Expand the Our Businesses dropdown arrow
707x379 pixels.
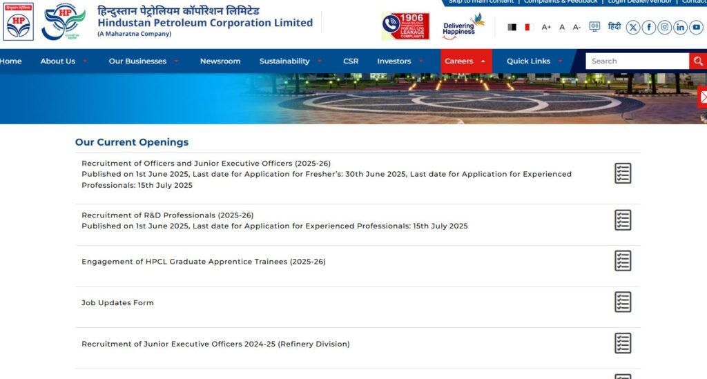point(176,61)
